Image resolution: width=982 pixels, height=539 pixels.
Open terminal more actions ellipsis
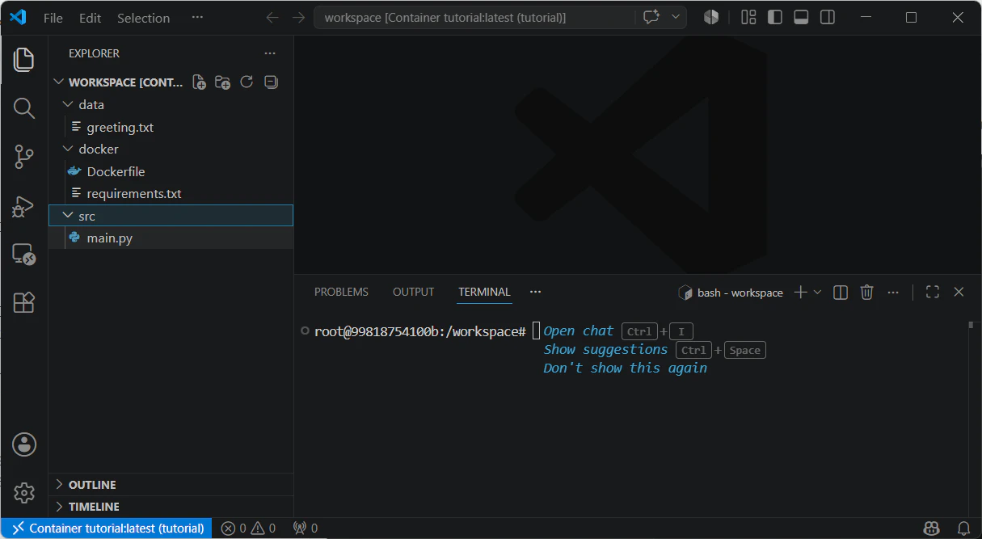coord(893,293)
